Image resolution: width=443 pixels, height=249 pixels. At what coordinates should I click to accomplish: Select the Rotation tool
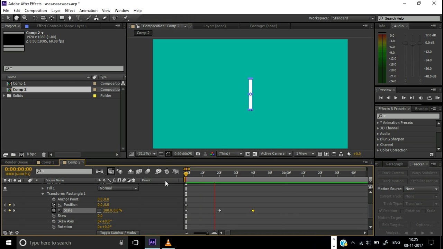[35, 18]
